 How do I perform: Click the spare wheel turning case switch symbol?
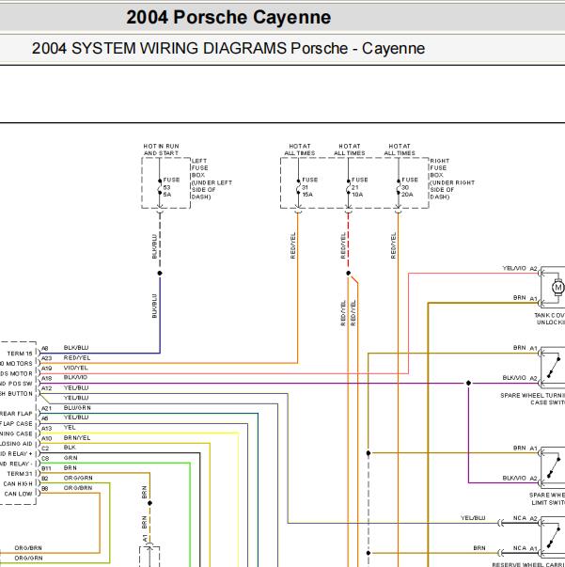pos(554,368)
